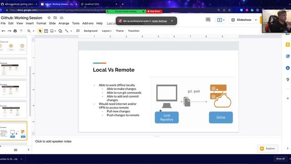Click the cloud document status icon
291x164 pixels.
coord(62,18)
